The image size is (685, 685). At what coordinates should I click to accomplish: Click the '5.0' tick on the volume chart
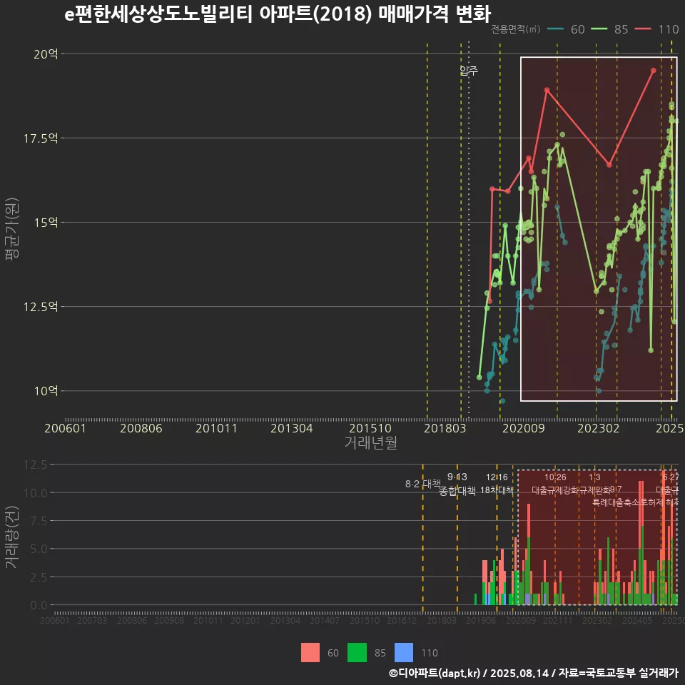[x=39, y=549]
